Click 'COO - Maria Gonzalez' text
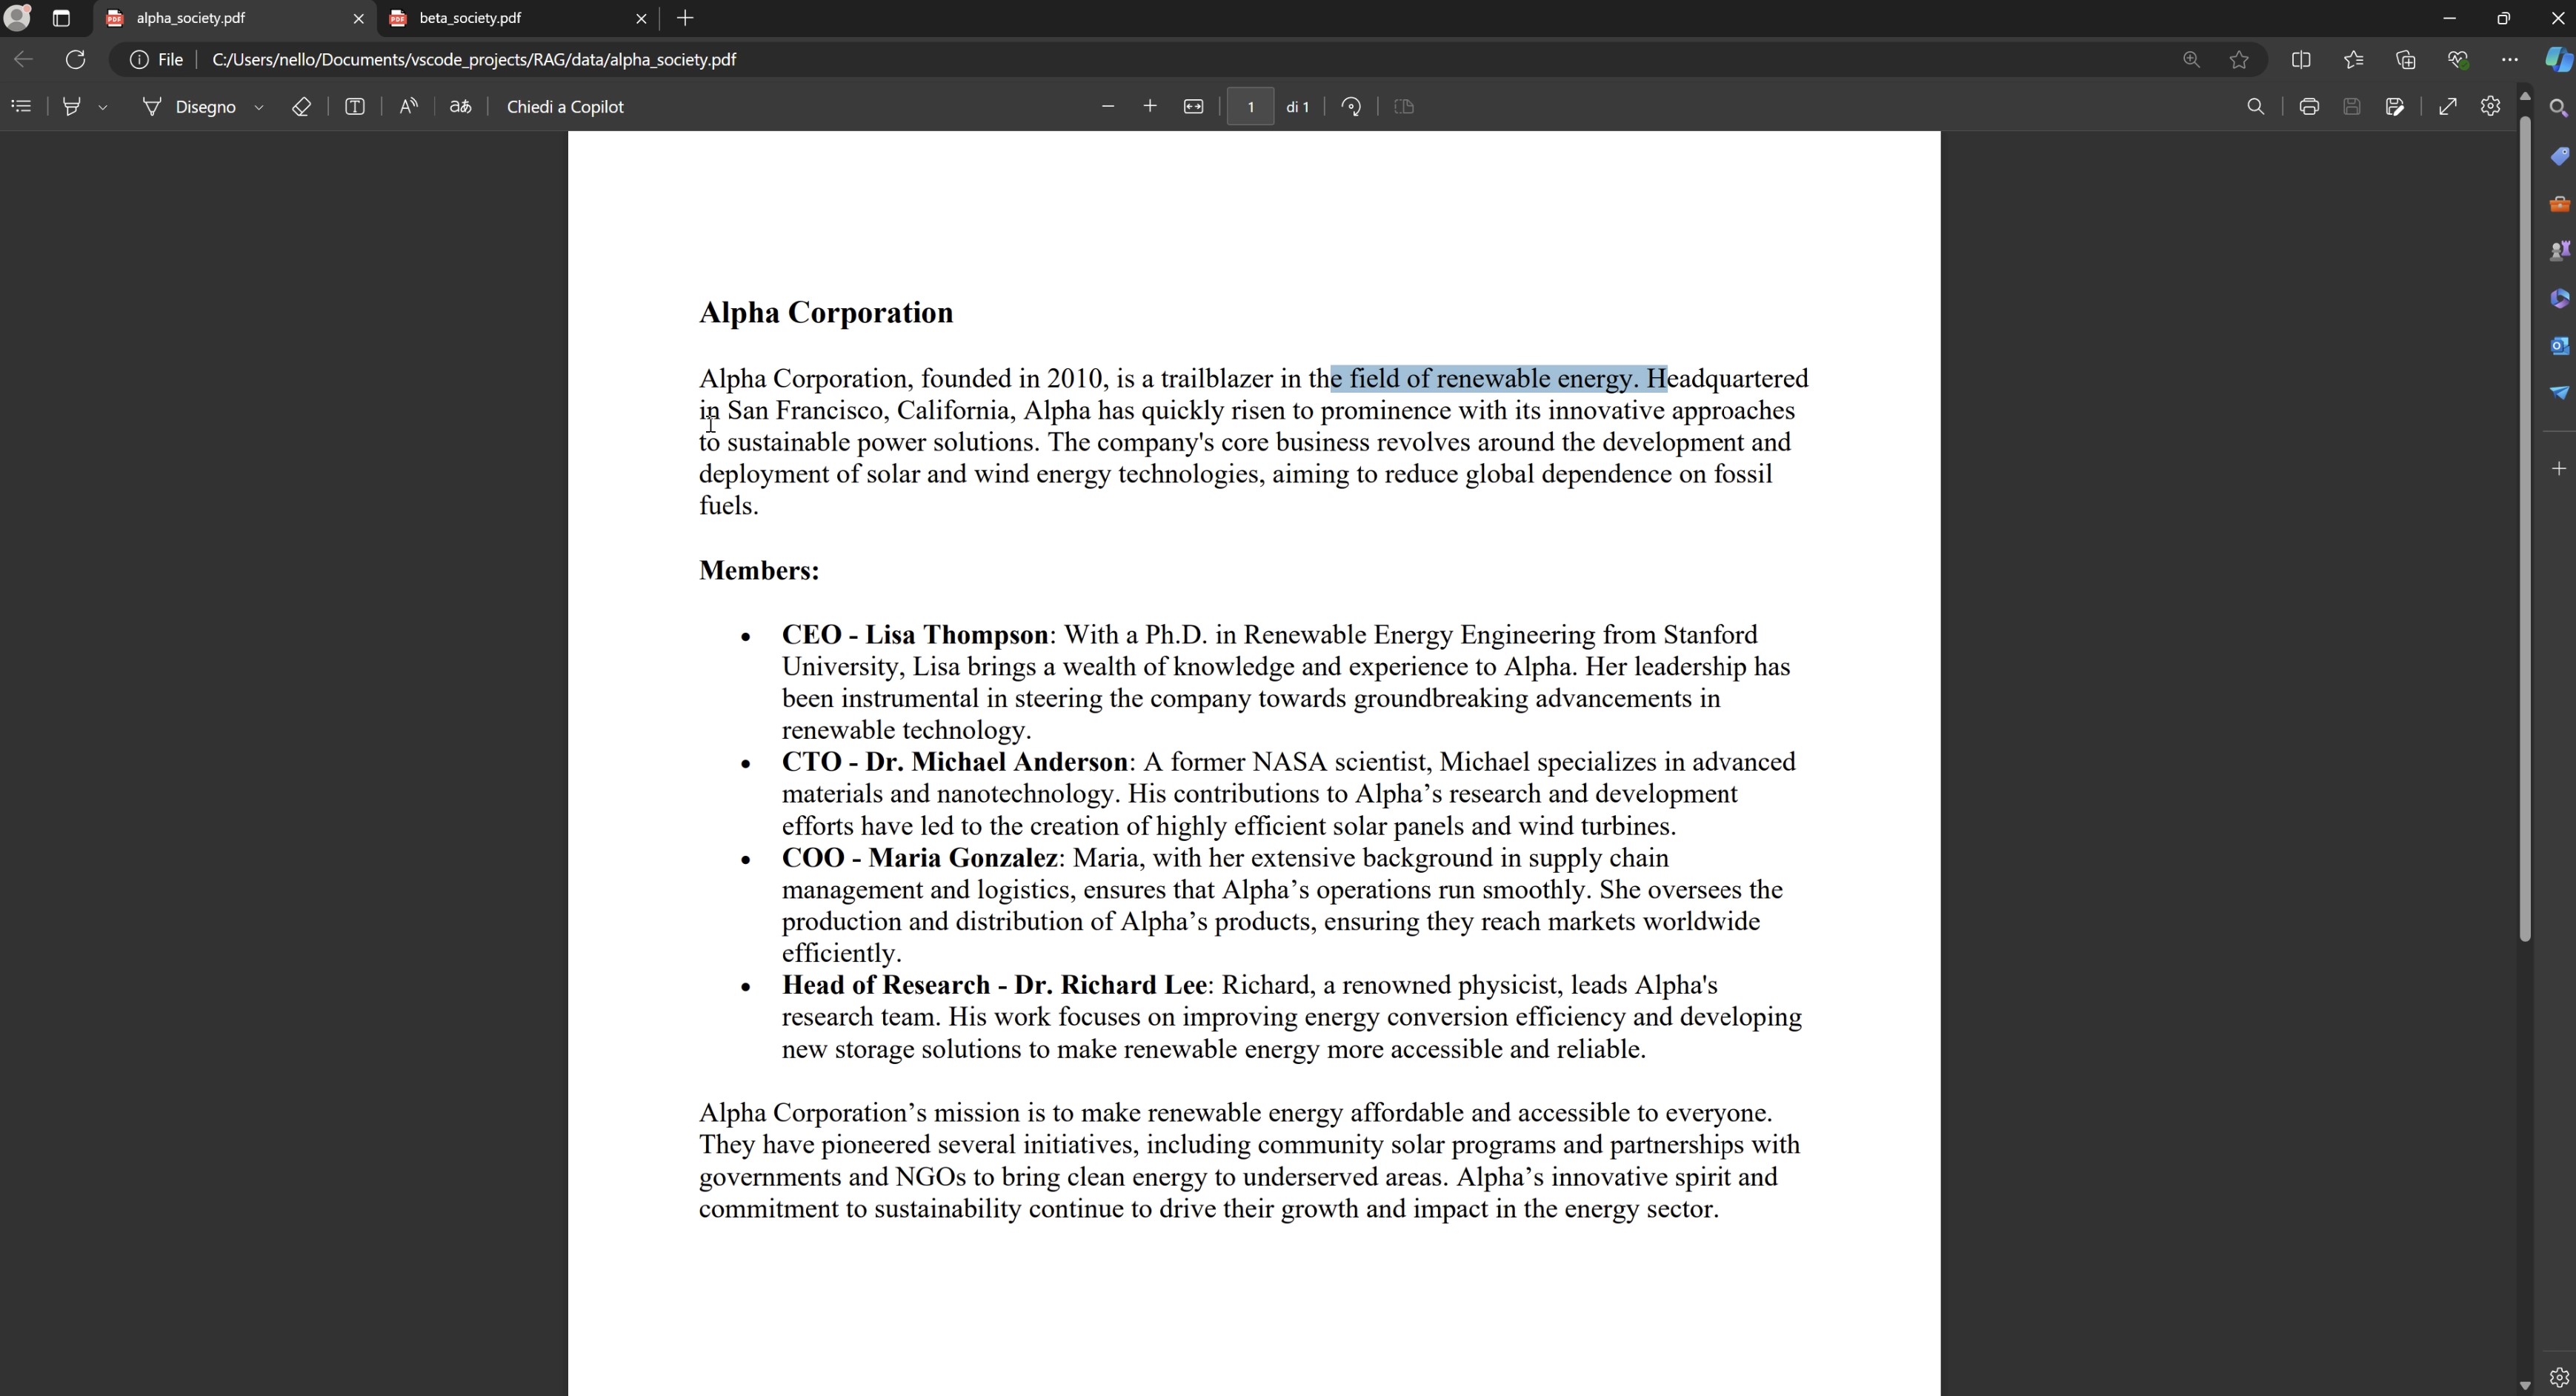This screenshot has width=2576, height=1396. pos(920,858)
